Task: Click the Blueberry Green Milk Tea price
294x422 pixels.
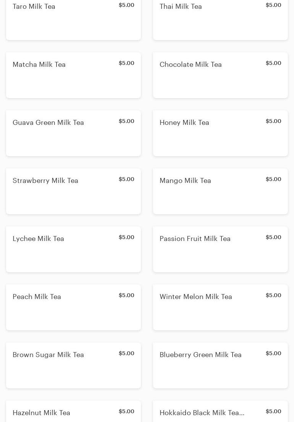Action: pyautogui.click(x=273, y=353)
